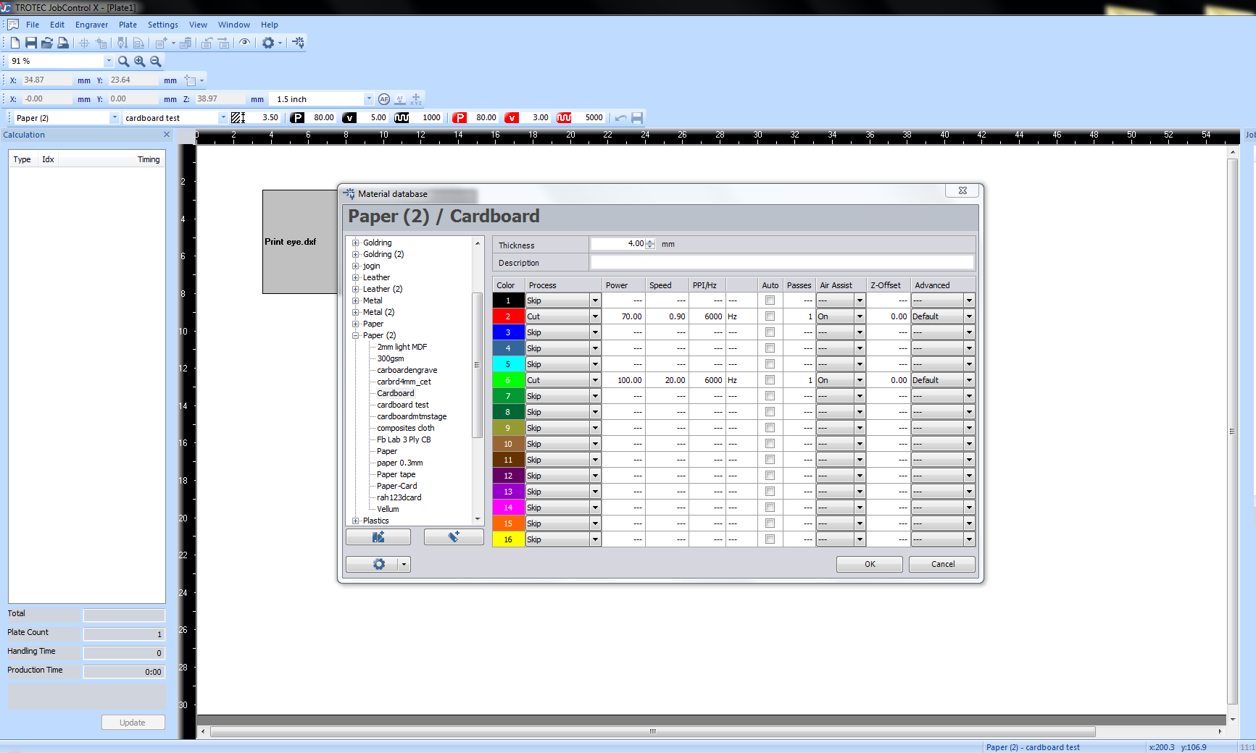The image size is (1256, 753).
Task: Tick the Auto checkbox for color 16
Action: (x=770, y=539)
